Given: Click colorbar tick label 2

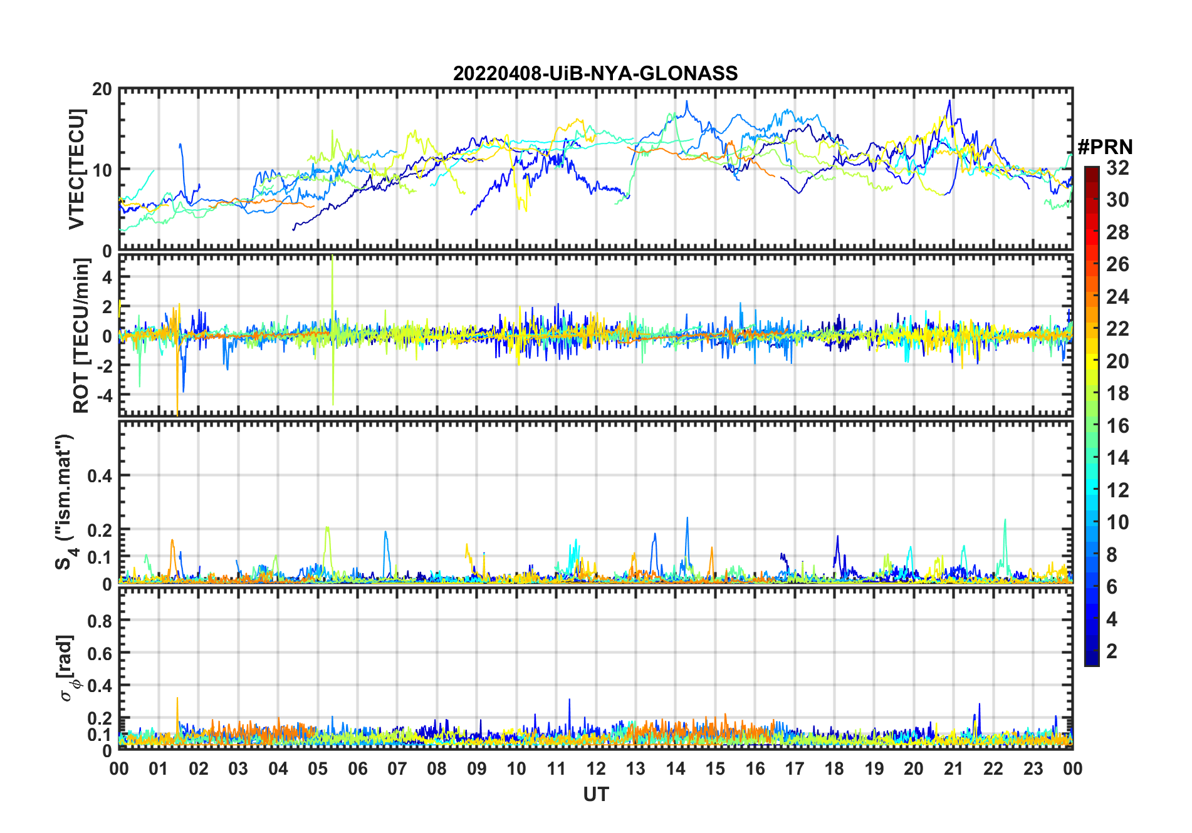Looking at the screenshot, I should (x=1112, y=651).
